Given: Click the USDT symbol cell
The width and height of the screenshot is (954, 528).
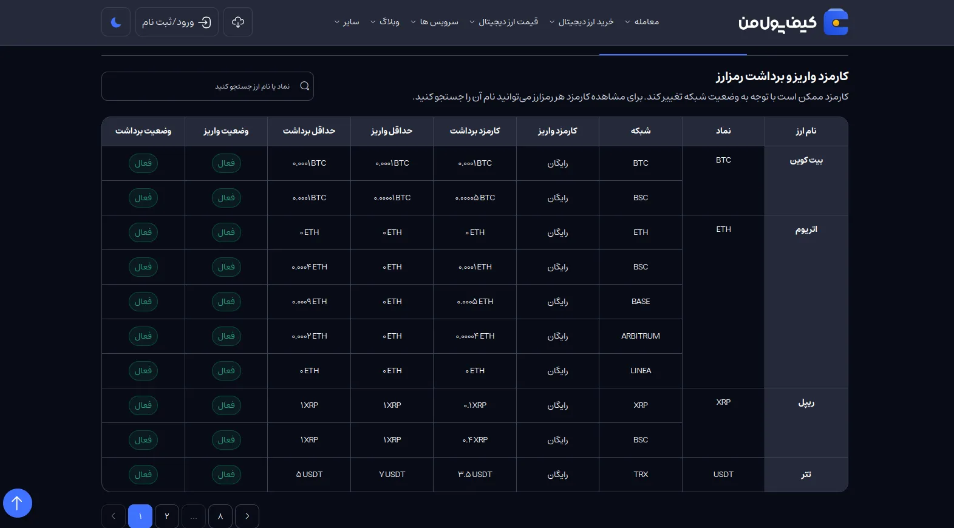Looking at the screenshot, I should coord(723,475).
